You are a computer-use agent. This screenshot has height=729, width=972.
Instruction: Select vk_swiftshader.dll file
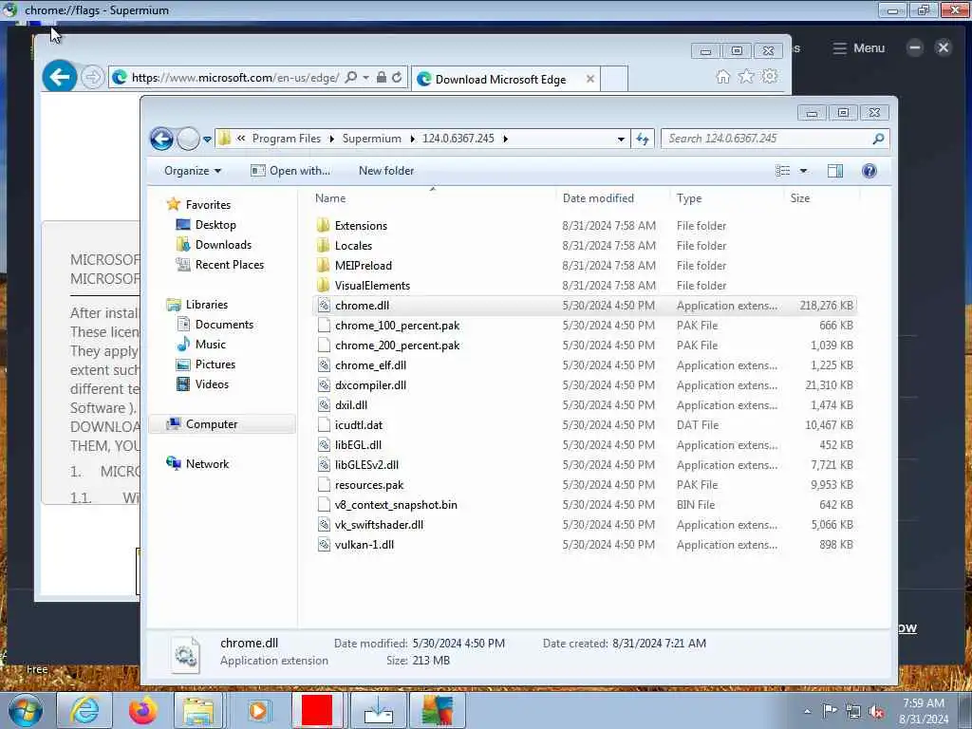(x=379, y=524)
